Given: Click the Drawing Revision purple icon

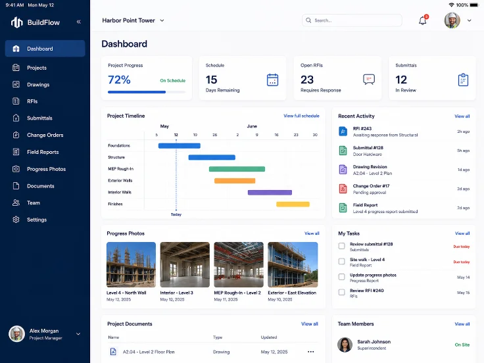Looking at the screenshot, I should [x=343, y=170].
